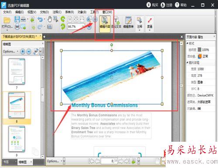Click the Fit Width icon
This screenshot has height=168, width=218.
82,19
